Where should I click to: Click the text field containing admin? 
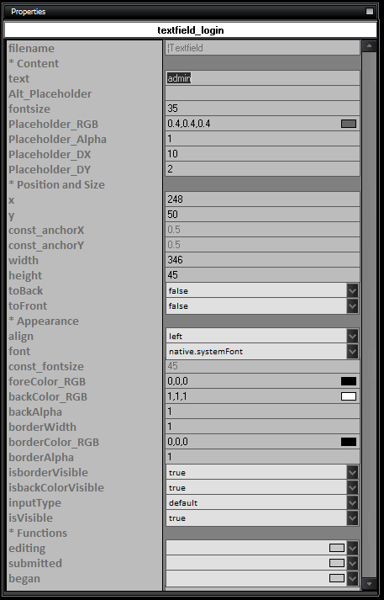tap(262, 78)
